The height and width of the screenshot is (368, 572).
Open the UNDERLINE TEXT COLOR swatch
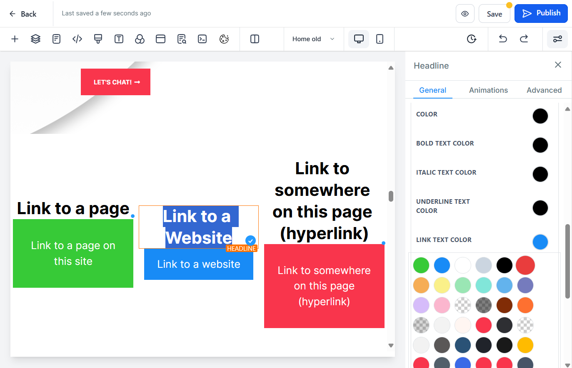point(540,208)
